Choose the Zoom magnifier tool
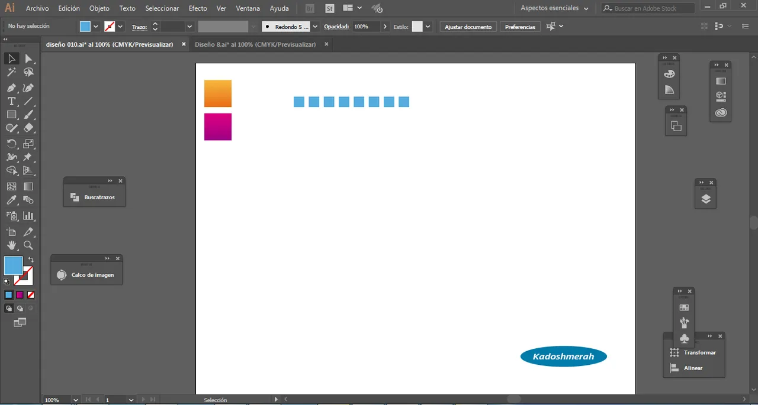 (x=28, y=245)
